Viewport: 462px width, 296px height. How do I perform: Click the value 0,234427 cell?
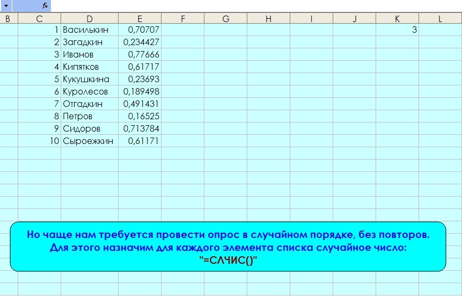coord(140,42)
